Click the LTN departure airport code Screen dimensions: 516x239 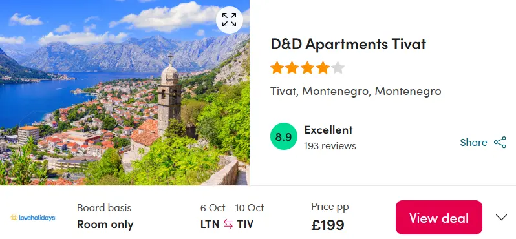click(210, 225)
